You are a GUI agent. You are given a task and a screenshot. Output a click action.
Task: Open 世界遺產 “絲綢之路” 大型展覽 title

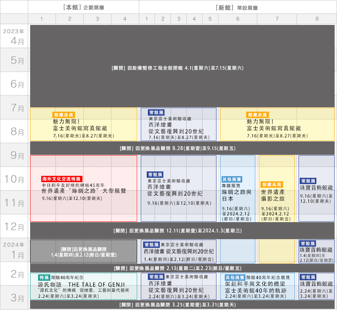tap(84, 191)
